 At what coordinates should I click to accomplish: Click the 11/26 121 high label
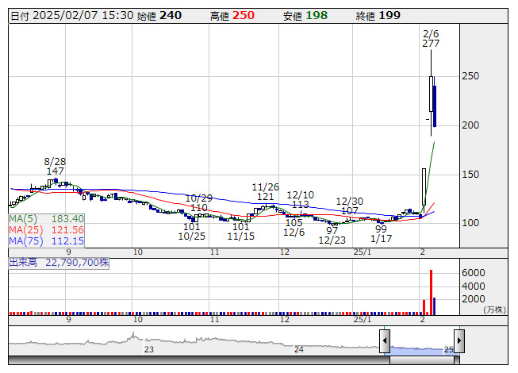[265, 192]
